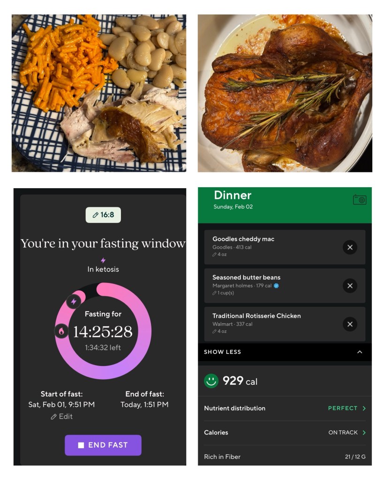The width and height of the screenshot is (384, 480).
Task: Click the Rich in Fiber row
Action: pos(284,457)
